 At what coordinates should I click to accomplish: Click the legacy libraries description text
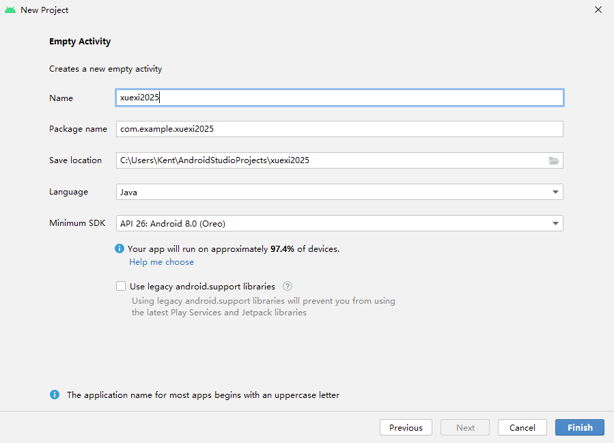(x=263, y=306)
